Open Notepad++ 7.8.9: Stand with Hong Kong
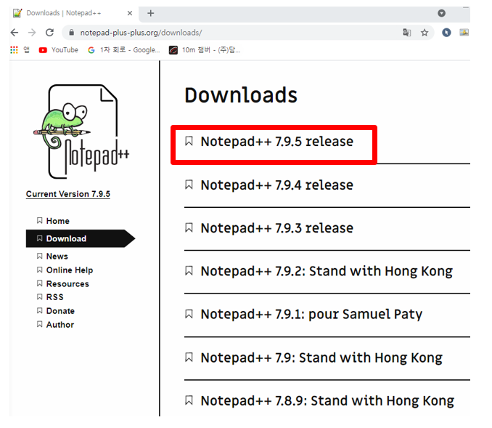This screenshot has height=428, width=492. coord(327,400)
